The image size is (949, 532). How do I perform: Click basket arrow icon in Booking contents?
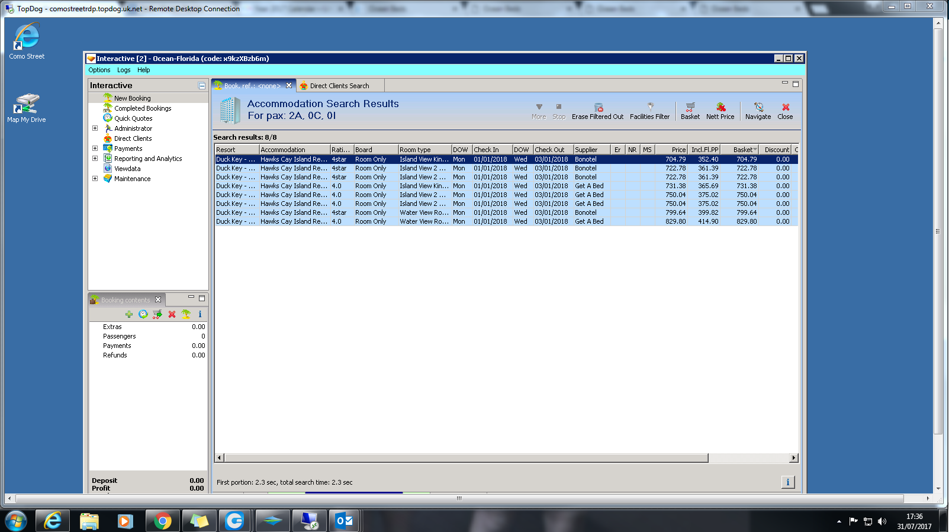pyautogui.click(x=157, y=314)
